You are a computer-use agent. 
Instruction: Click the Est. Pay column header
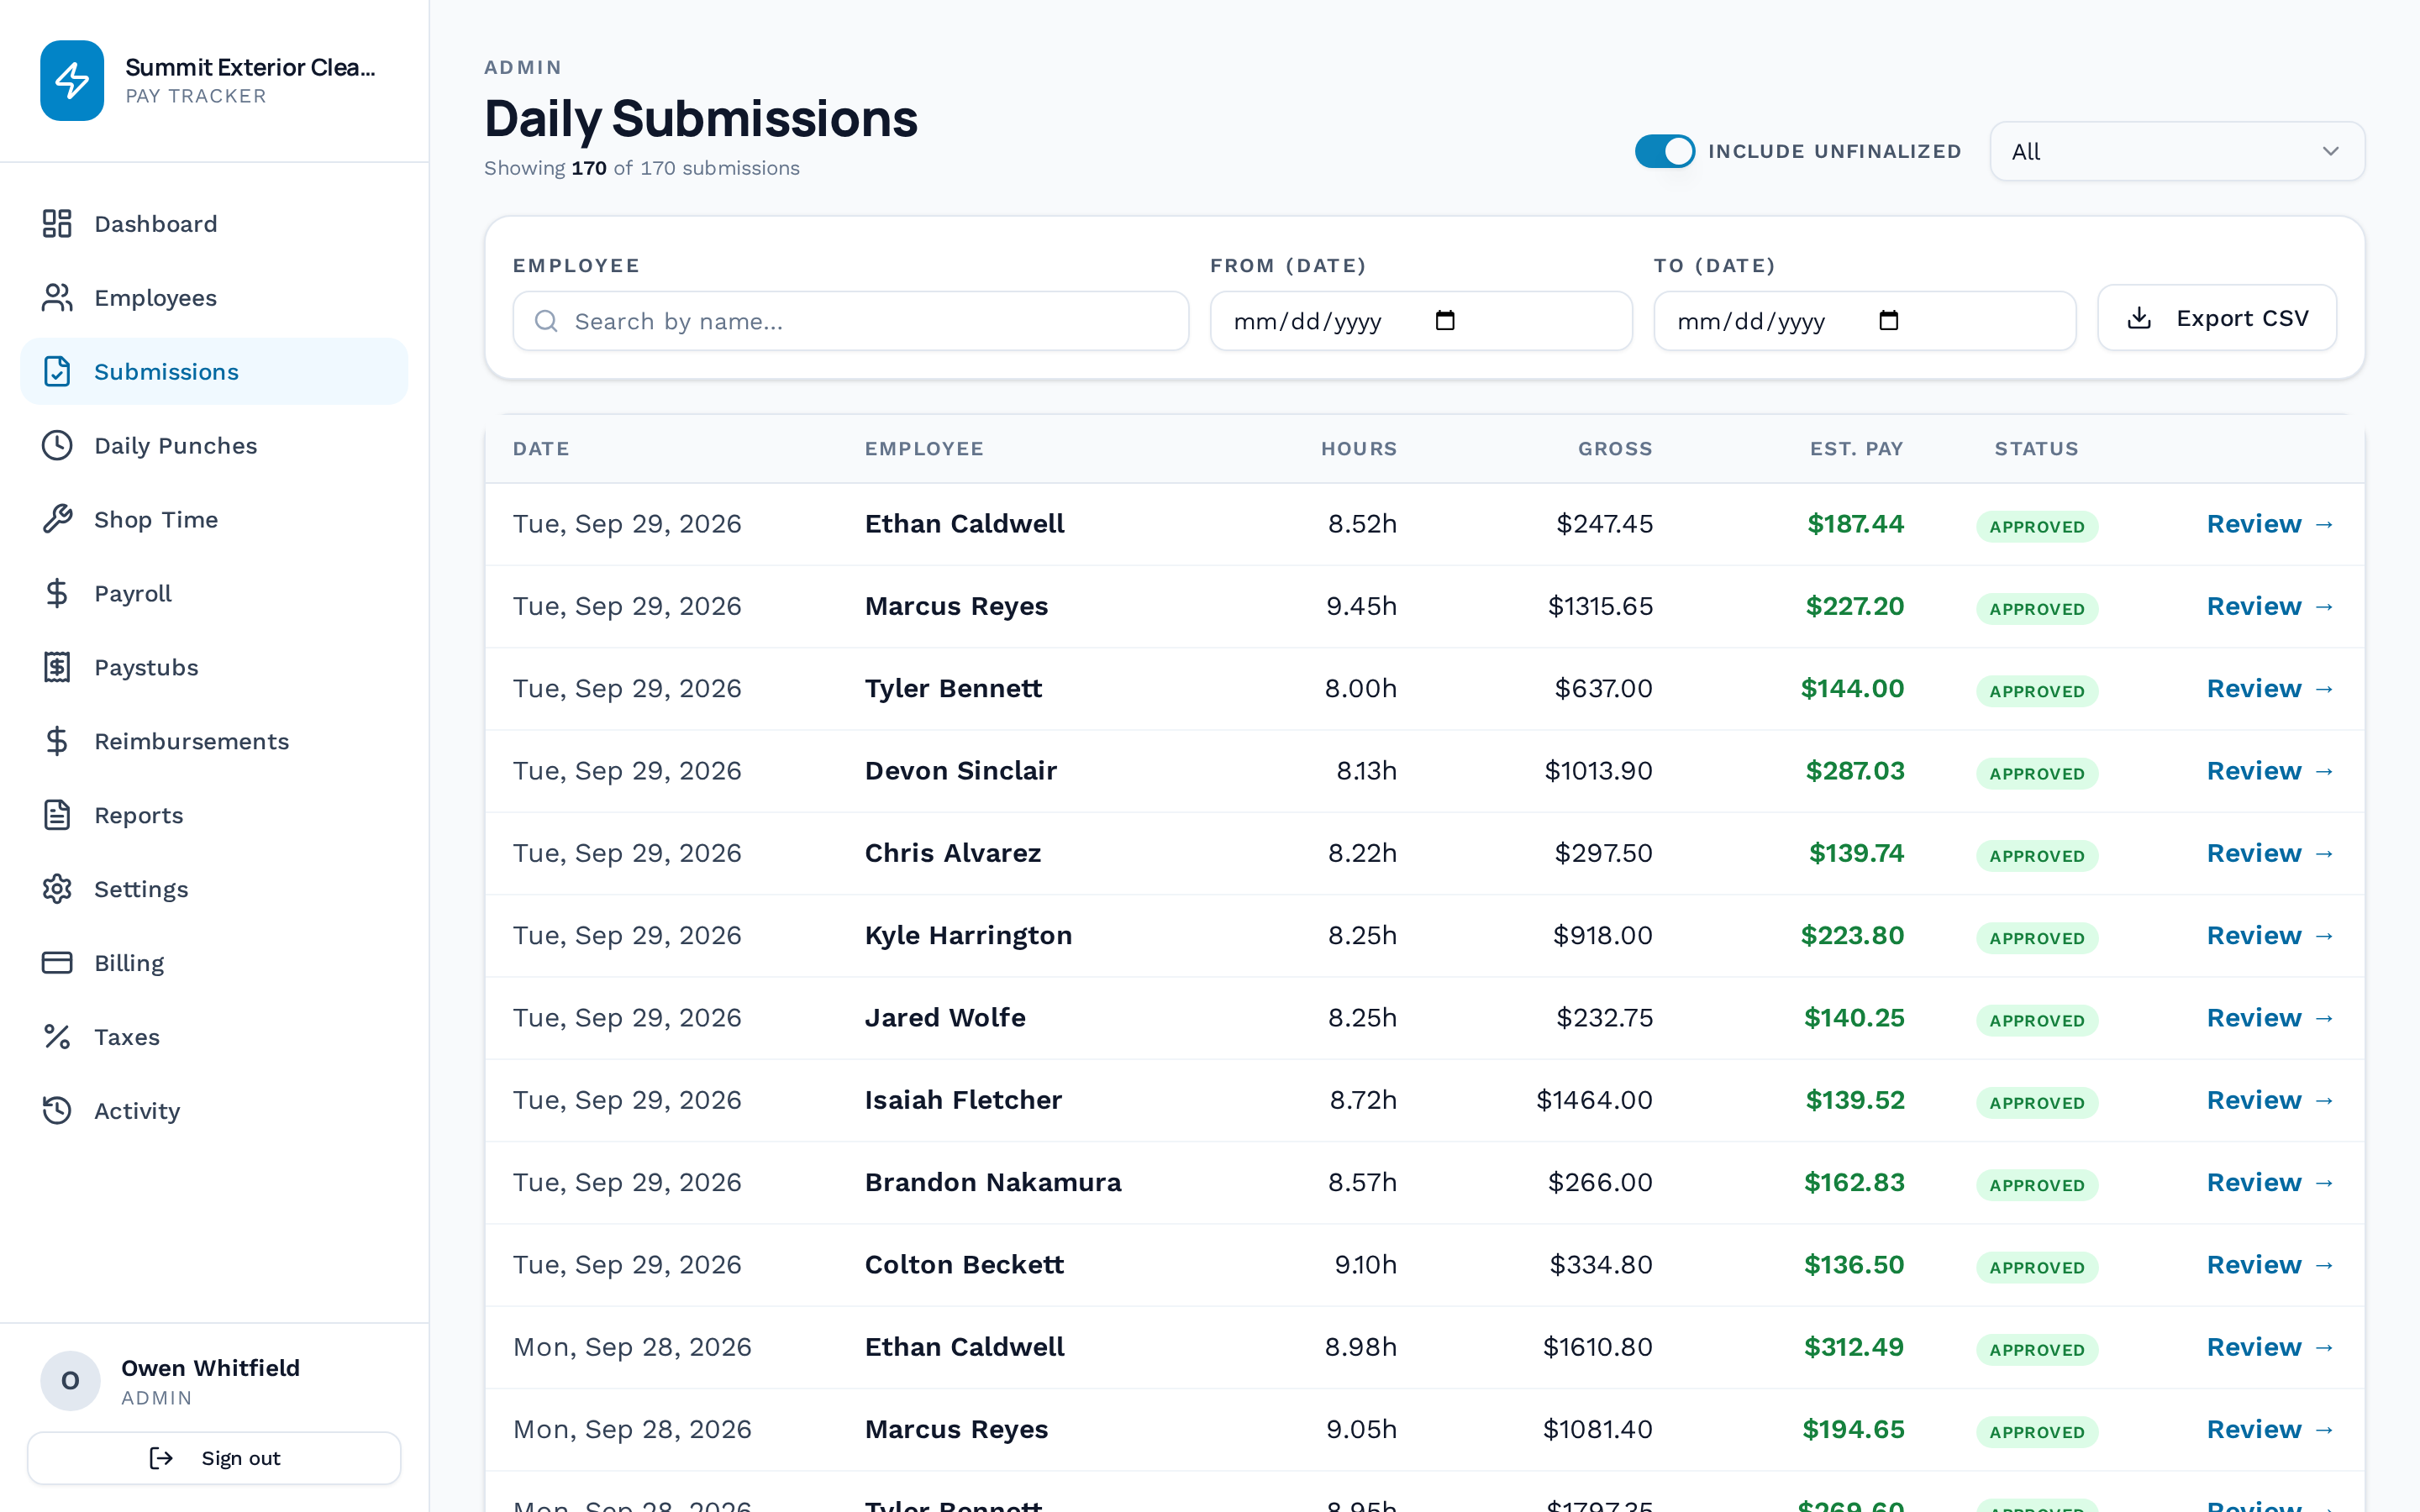(x=1856, y=449)
